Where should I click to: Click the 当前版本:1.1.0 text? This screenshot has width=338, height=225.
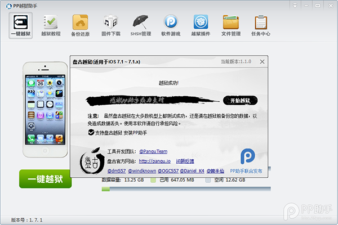236,61
